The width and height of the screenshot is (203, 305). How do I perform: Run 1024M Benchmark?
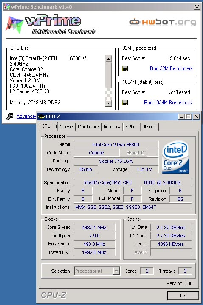click(168, 103)
